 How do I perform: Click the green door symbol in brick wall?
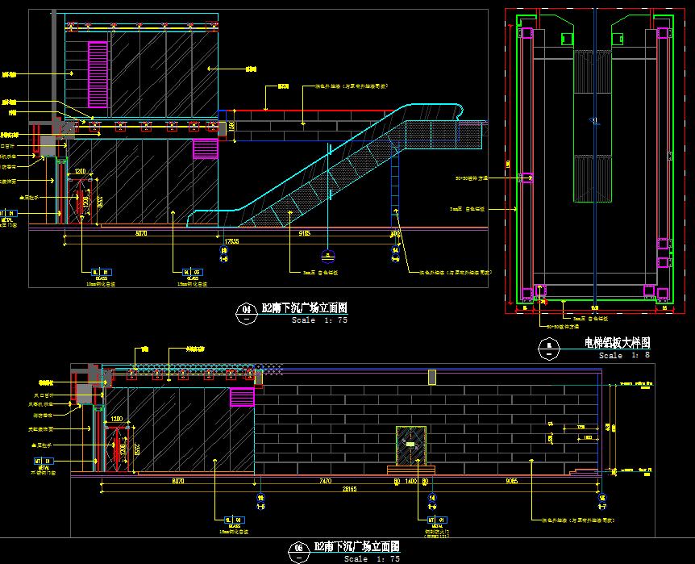pyautogui.click(x=410, y=445)
